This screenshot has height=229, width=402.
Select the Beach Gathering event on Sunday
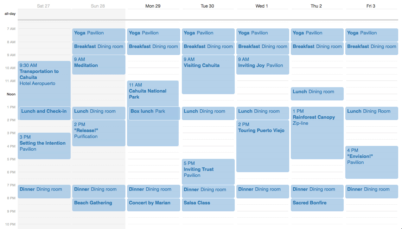coord(99,205)
